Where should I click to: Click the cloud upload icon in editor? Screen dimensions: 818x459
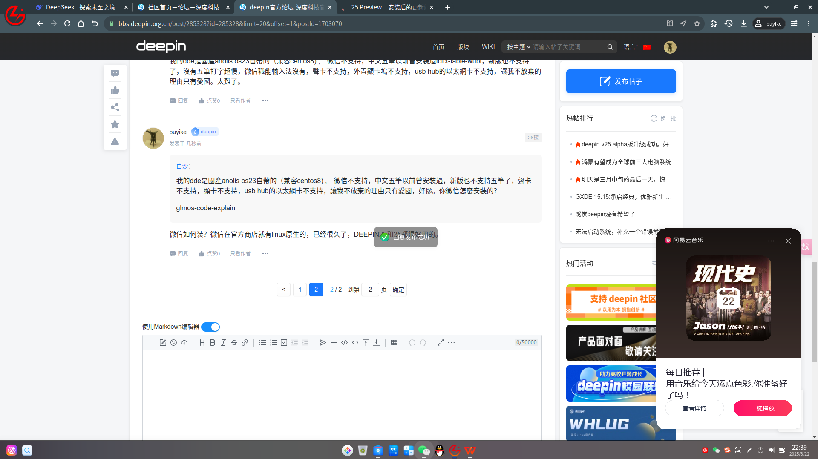pyautogui.click(x=184, y=343)
